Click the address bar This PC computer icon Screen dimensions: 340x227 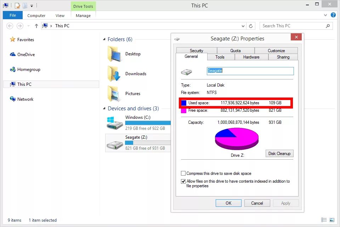pos(45,26)
